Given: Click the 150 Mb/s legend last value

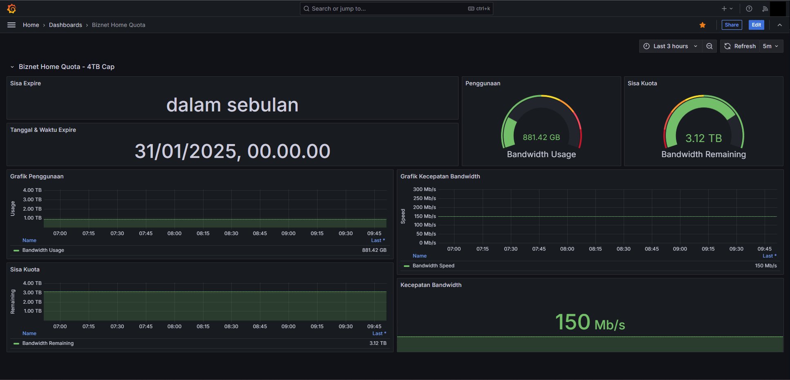Looking at the screenshot, I should (x=766, y=266).
